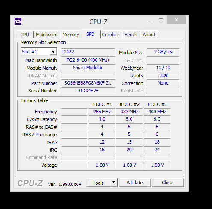Click the Close button at bottom

pyautogui.click(x=168, y=183)
